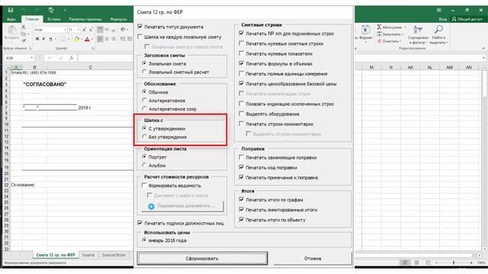This screenshot has width=488, height=274.
Task: Click the Cut scissors icon
Action: [x=23, y=27]
